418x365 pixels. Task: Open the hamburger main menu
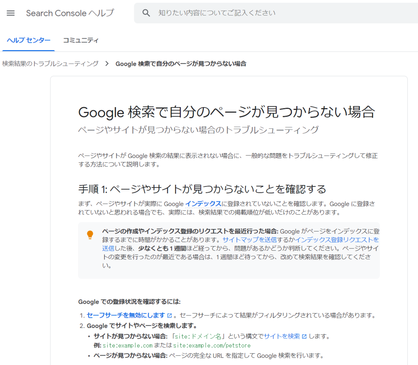pos(11,13)
